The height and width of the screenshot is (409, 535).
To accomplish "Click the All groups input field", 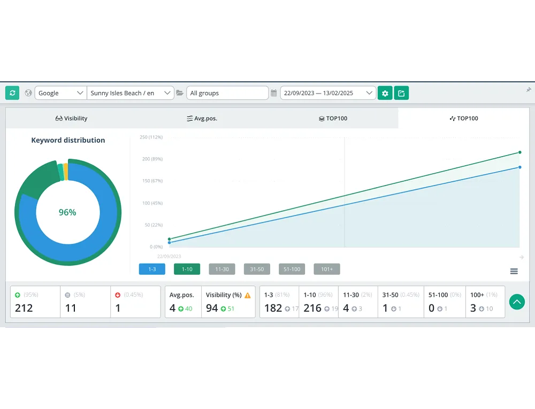I will (x=227, y=93).
